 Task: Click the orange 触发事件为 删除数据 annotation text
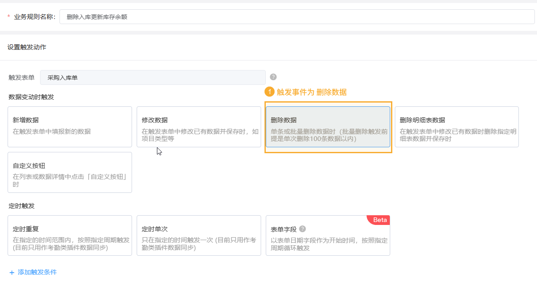coord(312,92)
